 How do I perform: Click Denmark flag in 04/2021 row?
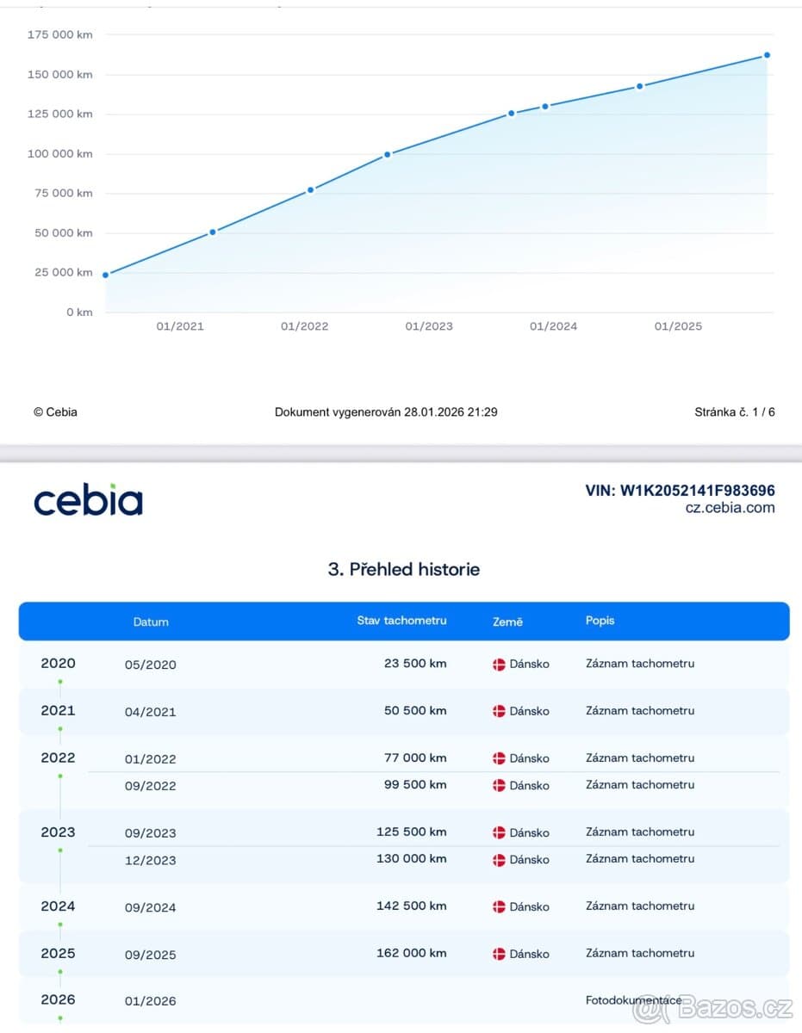click(x=499, y=711)
